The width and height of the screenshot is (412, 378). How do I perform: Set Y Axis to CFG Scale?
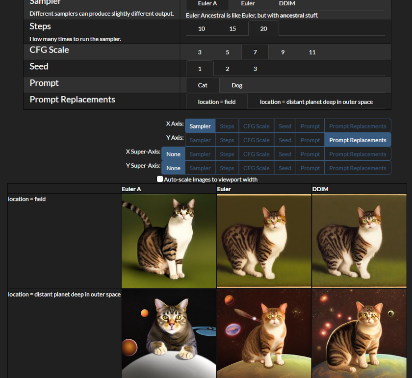tap(257, 140)
